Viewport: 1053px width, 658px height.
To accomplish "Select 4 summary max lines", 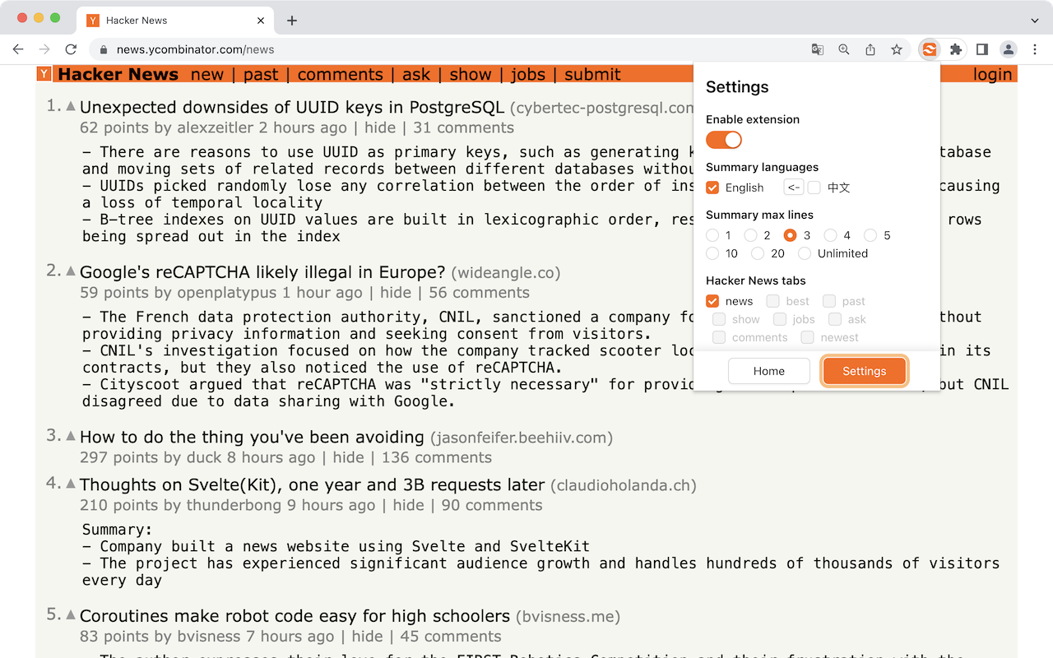I will 831,235.
